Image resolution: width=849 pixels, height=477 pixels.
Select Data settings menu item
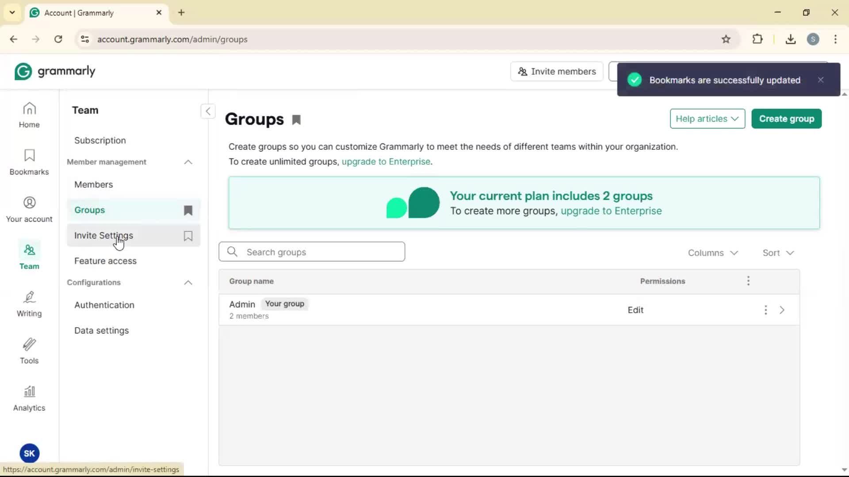coord(101,330)
